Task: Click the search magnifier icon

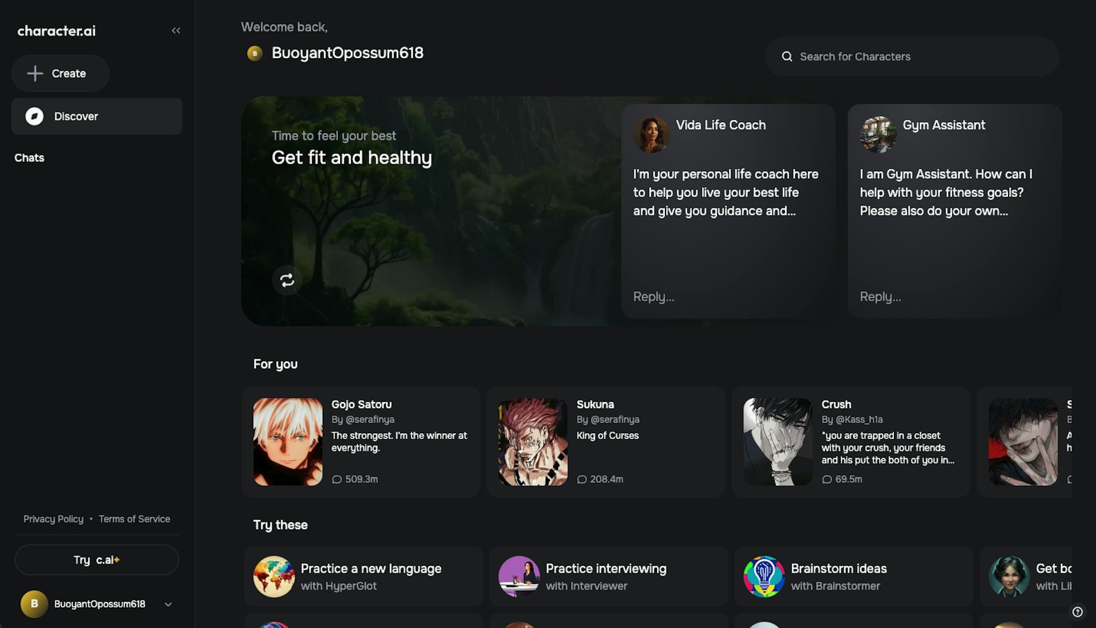Action: [787, 57]
